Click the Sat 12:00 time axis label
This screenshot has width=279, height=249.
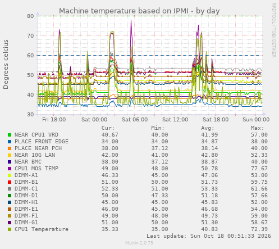[x=175, y=120]
